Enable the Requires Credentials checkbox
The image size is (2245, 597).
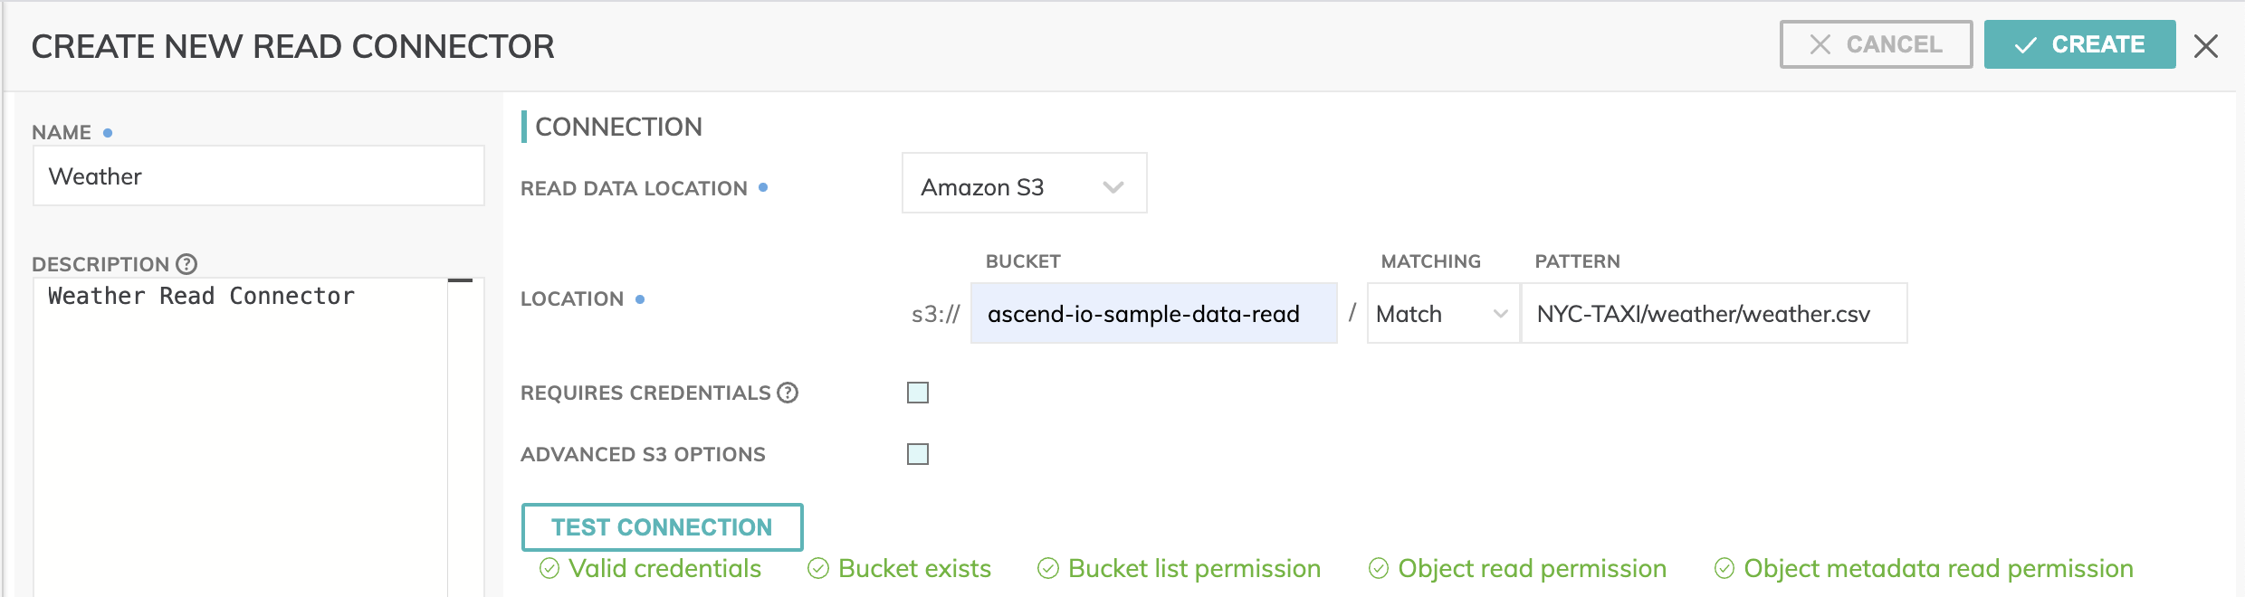pos(918,393)
